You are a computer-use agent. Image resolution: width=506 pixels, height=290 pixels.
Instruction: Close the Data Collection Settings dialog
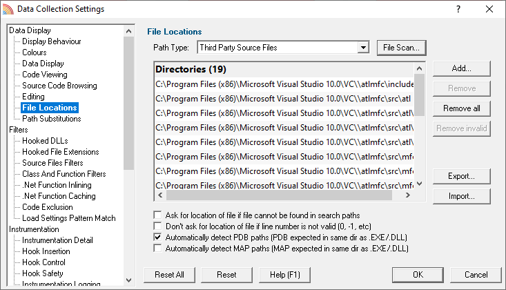(x=489, y=9)
